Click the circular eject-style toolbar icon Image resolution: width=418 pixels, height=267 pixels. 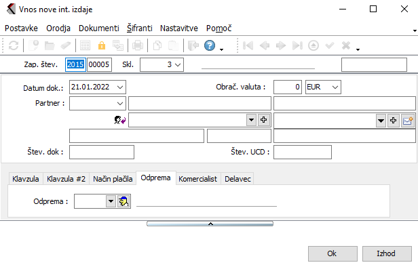[313, 45]
